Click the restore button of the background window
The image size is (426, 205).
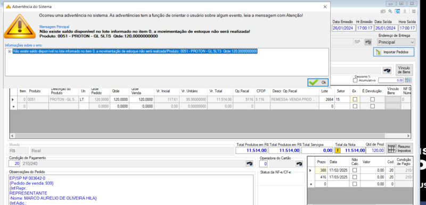[402, 4]
